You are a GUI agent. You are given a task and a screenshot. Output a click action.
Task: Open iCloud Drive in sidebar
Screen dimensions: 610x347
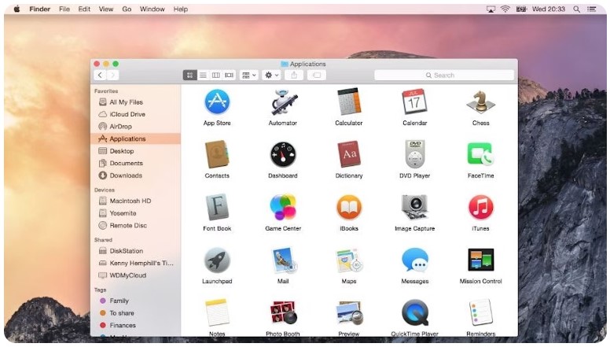(136, 114)
